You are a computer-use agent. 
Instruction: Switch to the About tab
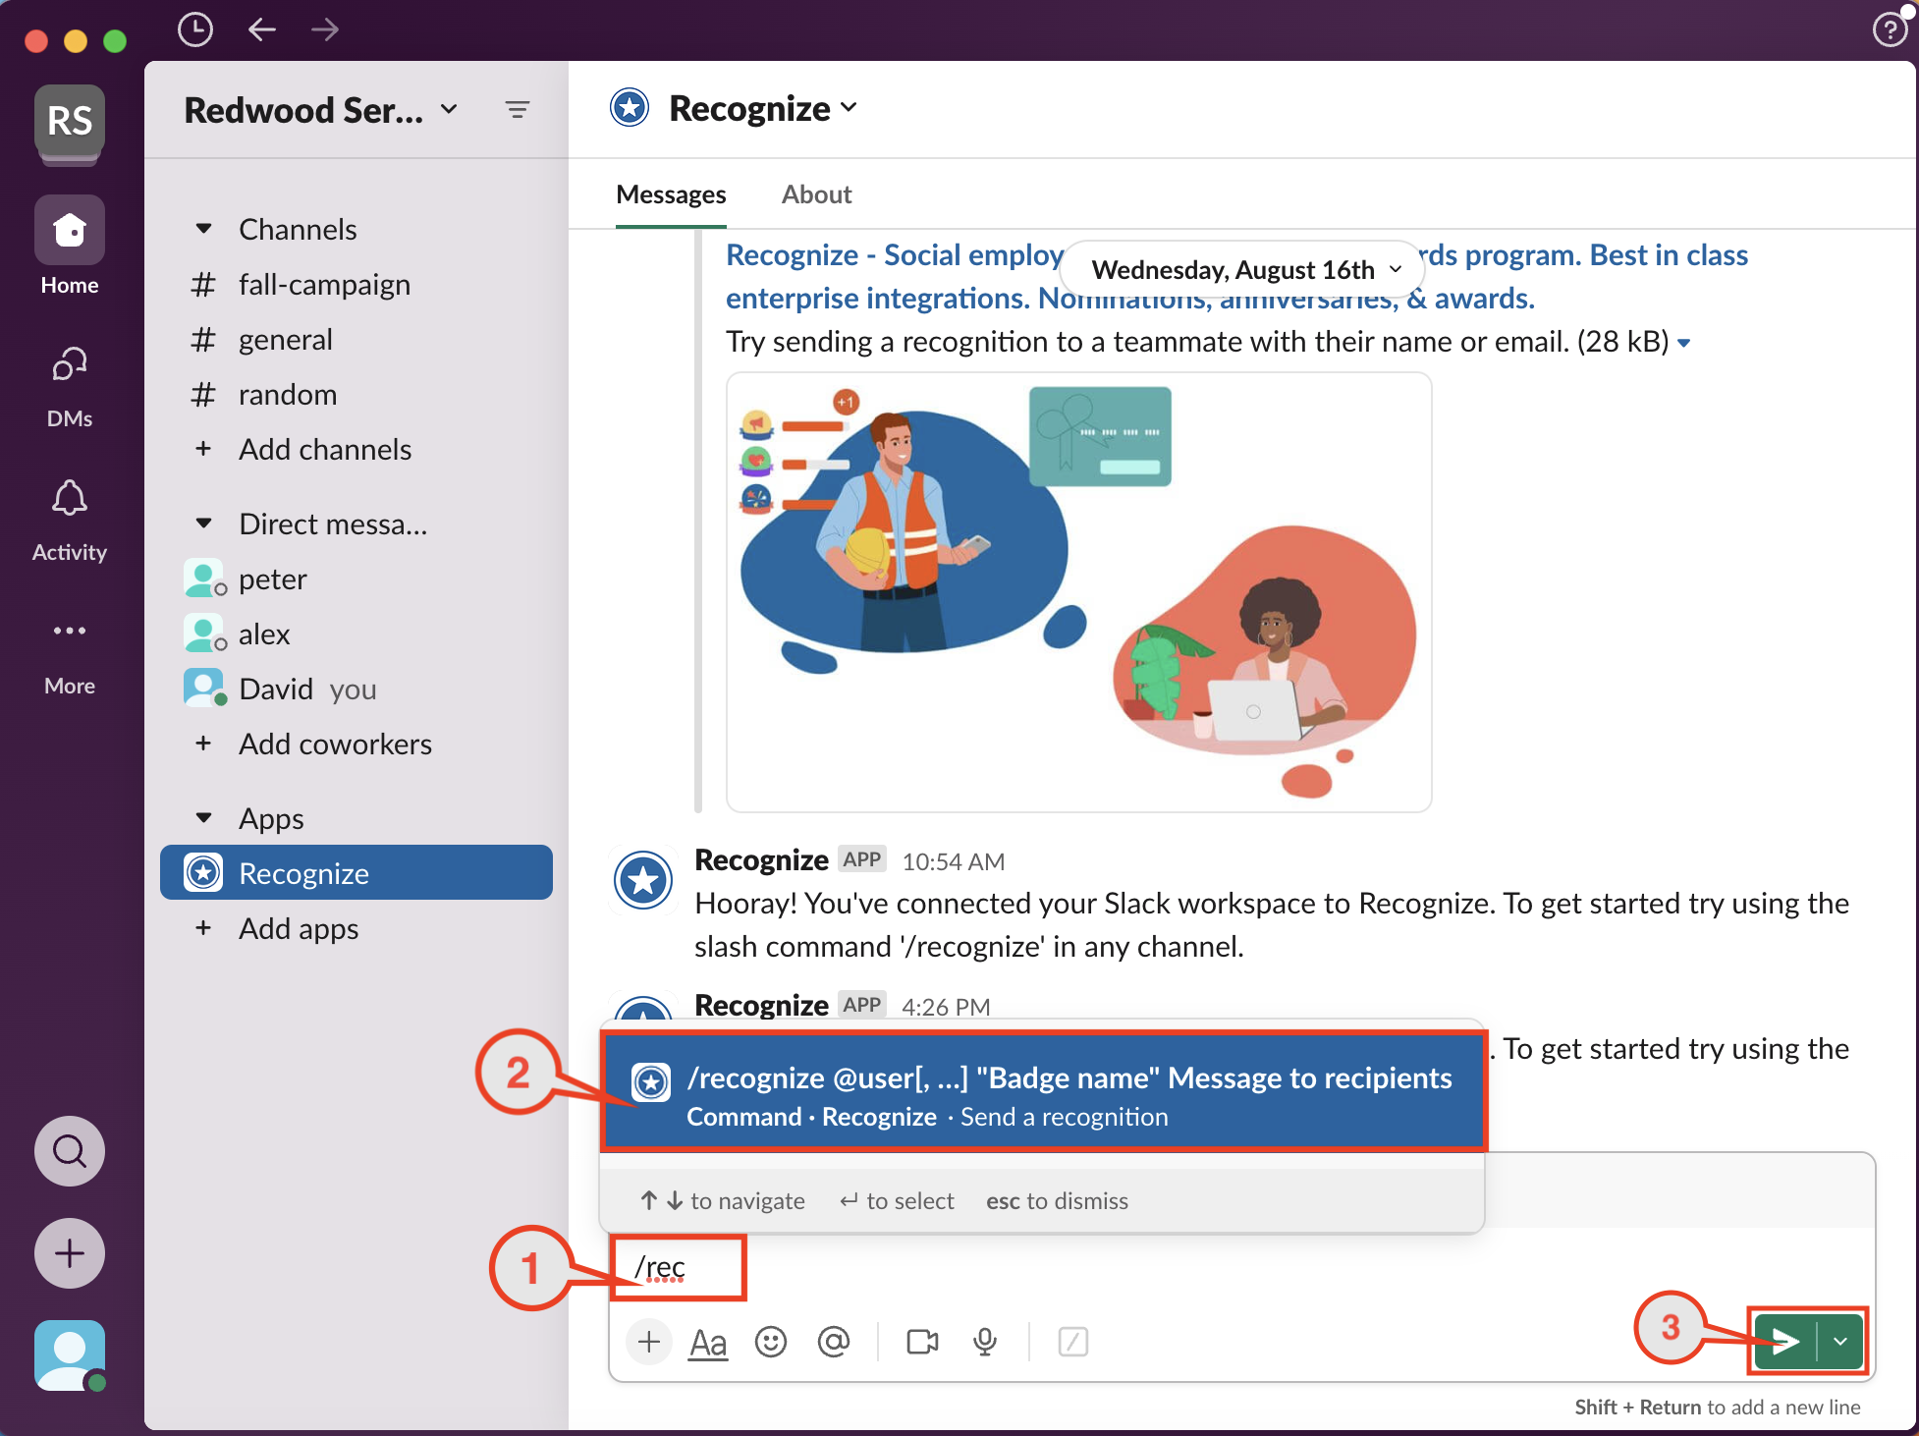pyautogui.click(x=816, y=194)
